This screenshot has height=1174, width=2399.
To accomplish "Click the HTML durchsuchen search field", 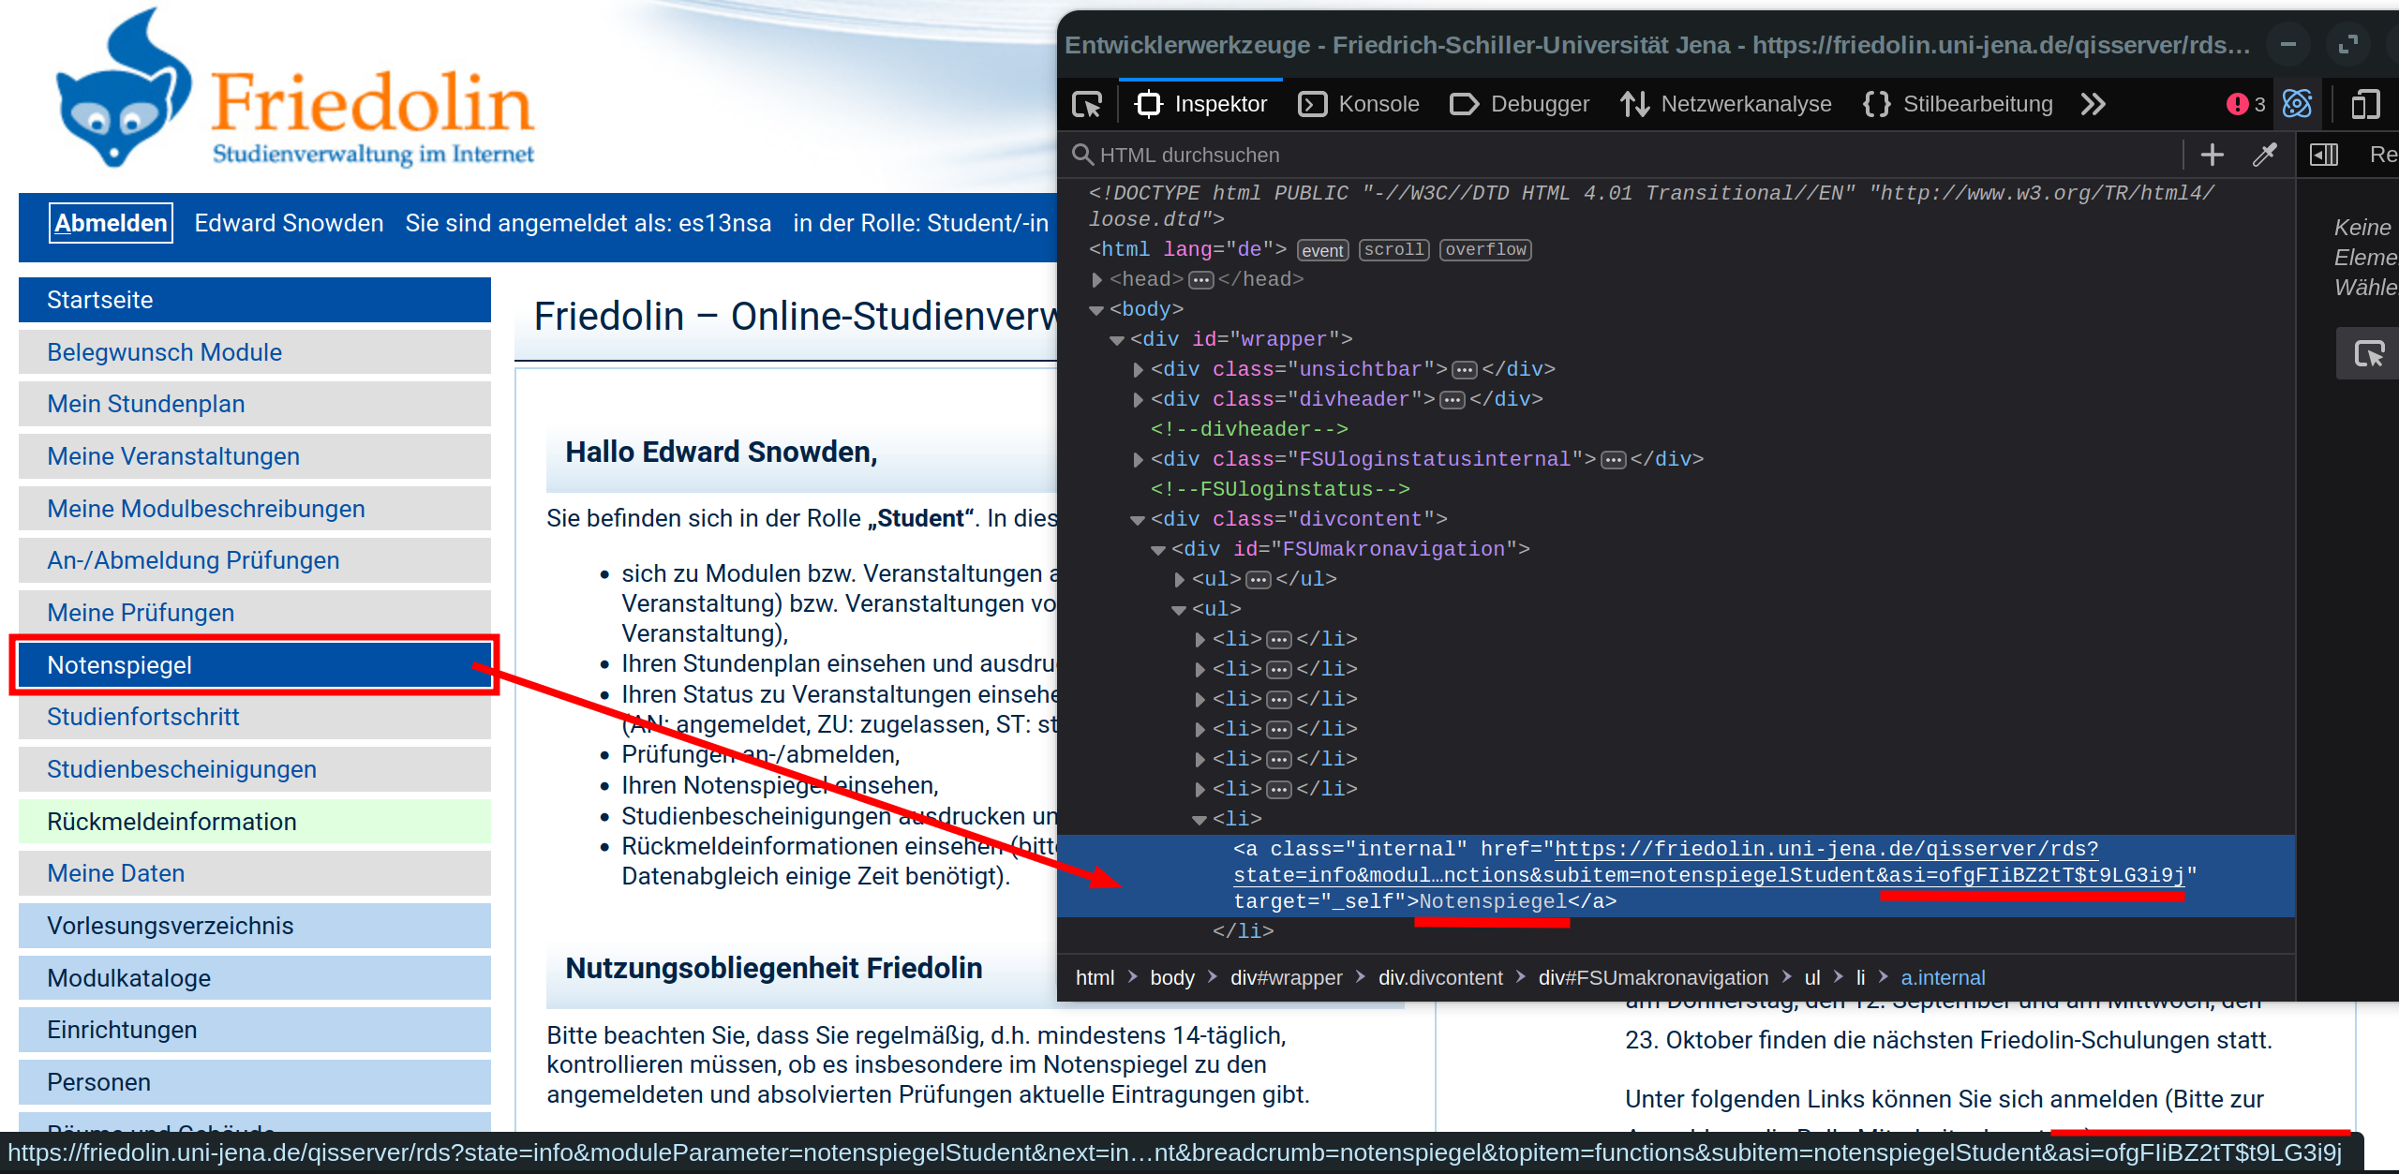I will [x=1629, y=155].
